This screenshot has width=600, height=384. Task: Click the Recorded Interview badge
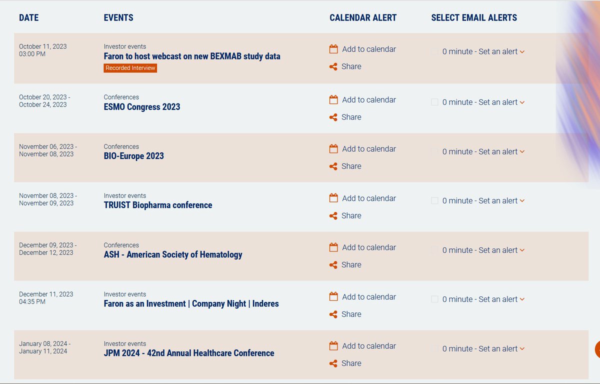coord(130,68)
